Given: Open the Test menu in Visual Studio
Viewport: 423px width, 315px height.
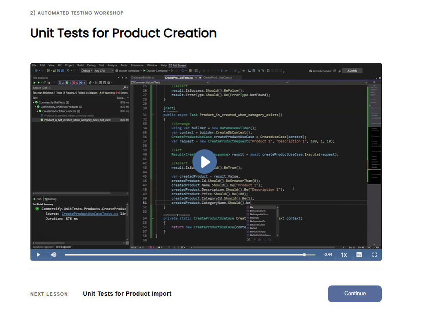Looking at the screenshot, I should coord(102,65).
